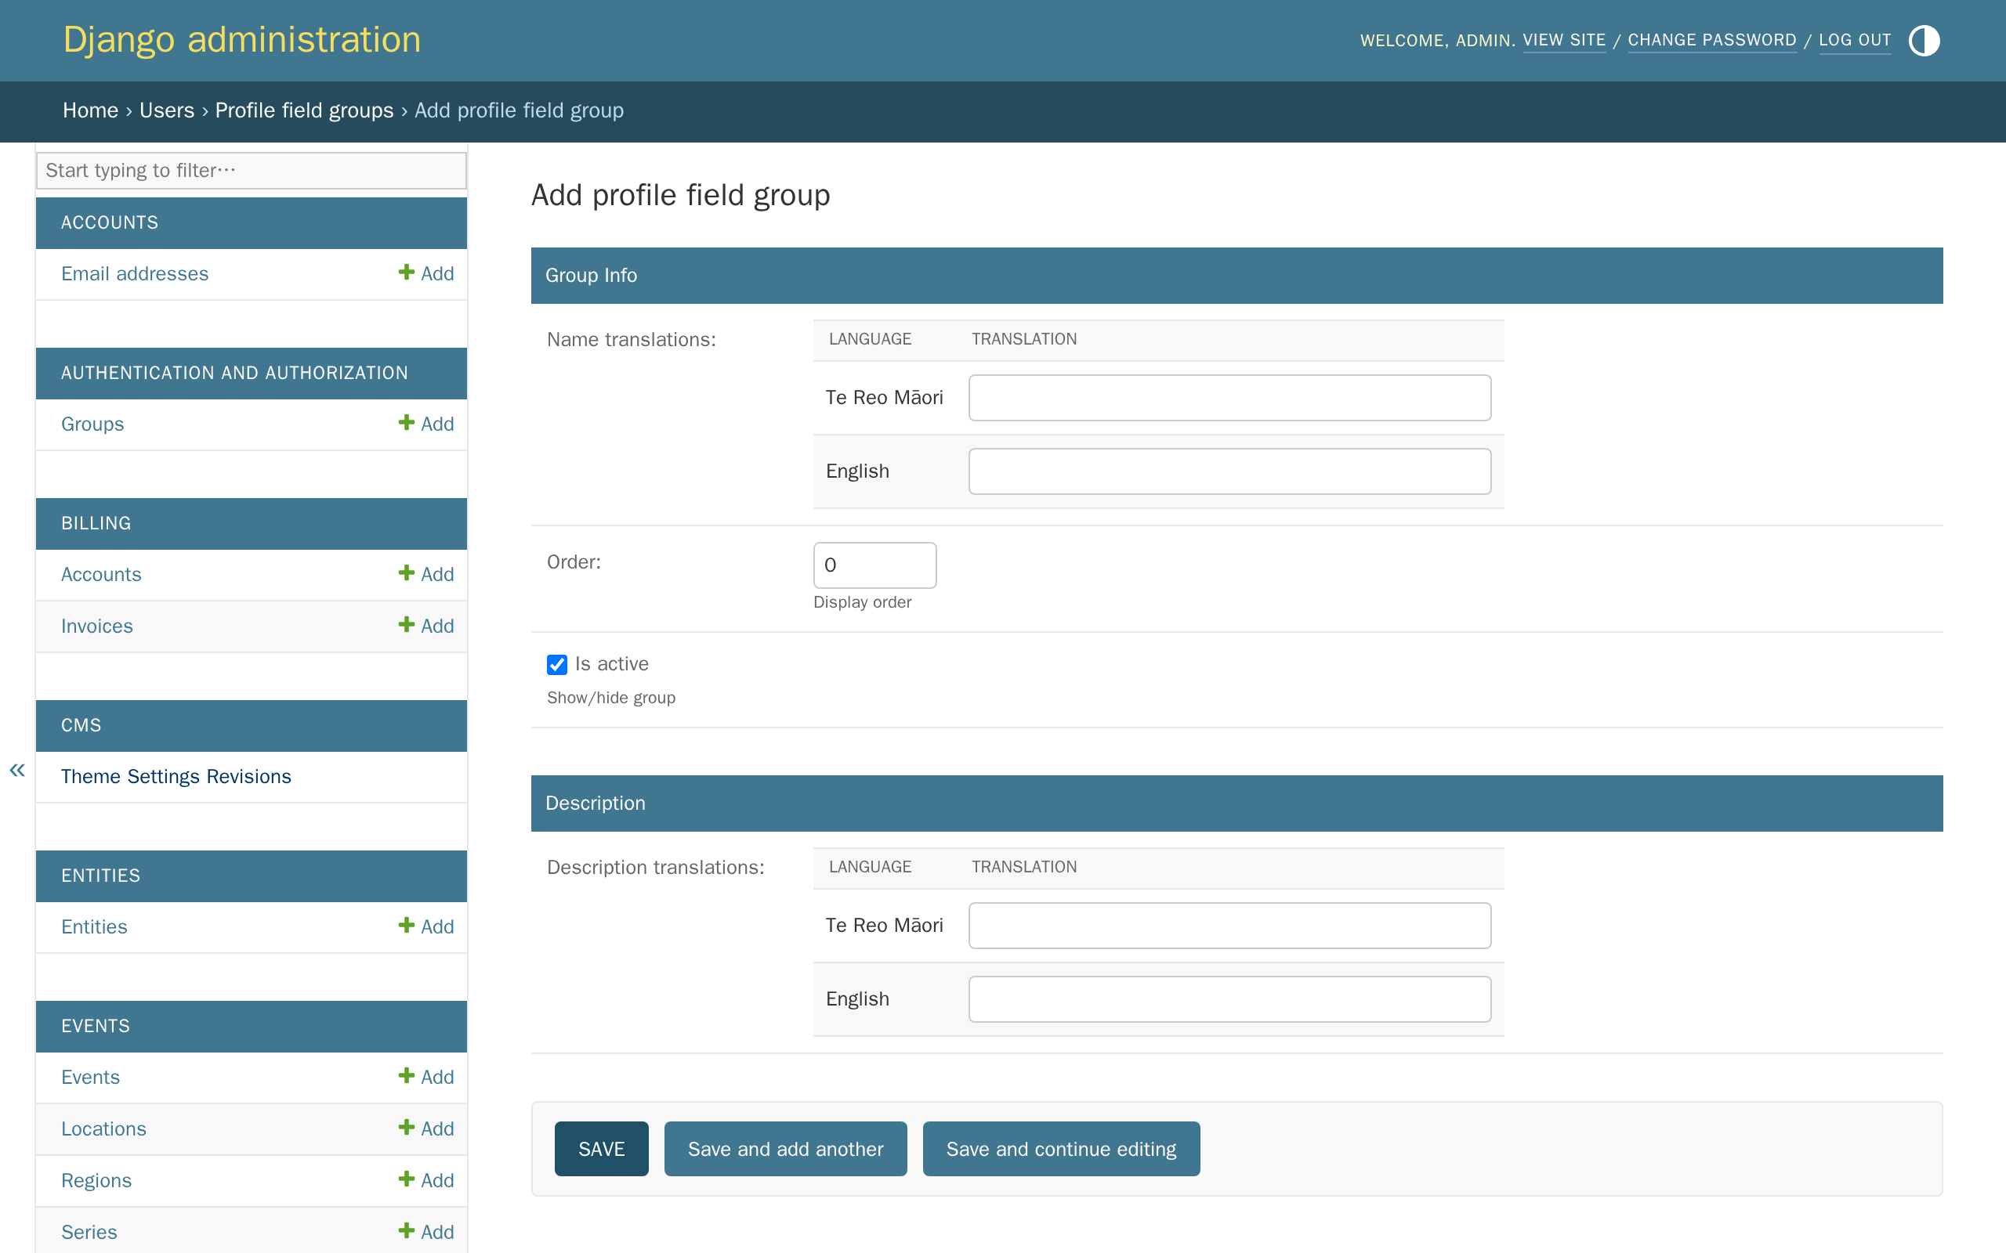Open Profile field groups breadcrumb link
The width and height of the screenshot is (2006, 1253).
click(x=304, y=110)
